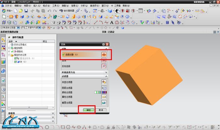
Task: Expand the 相依性 panel in navigator
Action: click(52, 113)
